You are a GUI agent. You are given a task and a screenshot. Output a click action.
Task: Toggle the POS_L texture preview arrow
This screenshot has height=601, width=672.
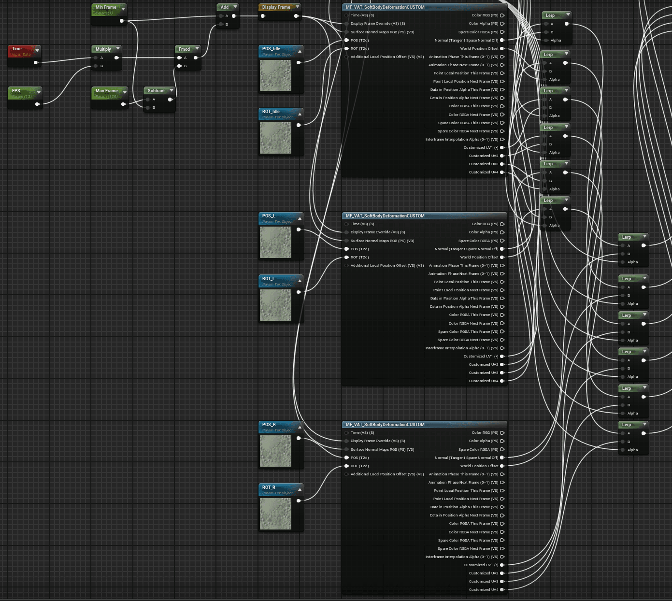coord(300,218)
